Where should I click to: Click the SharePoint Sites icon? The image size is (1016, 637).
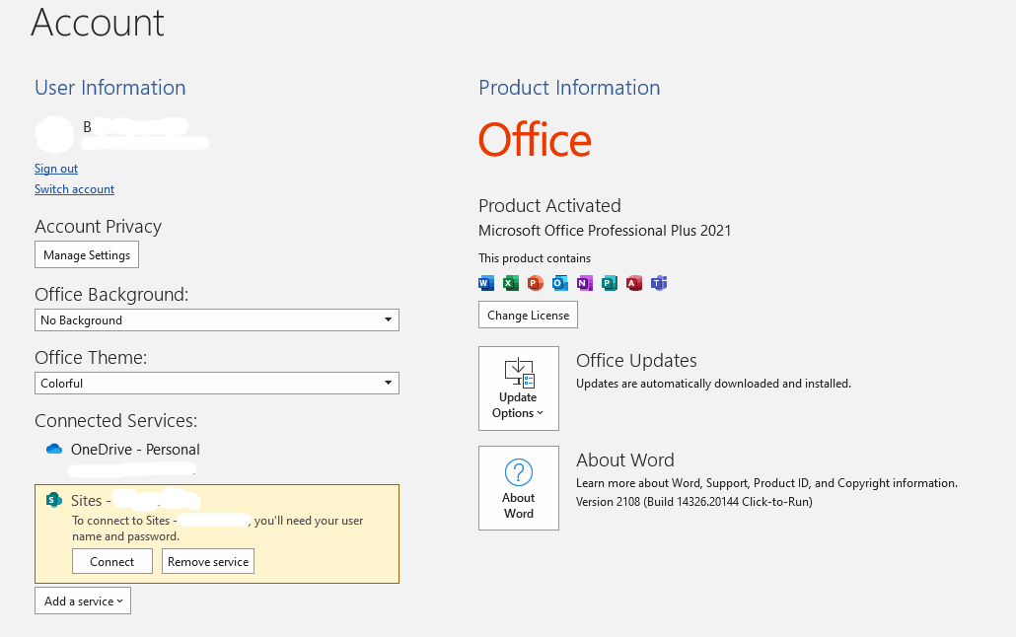54,500
